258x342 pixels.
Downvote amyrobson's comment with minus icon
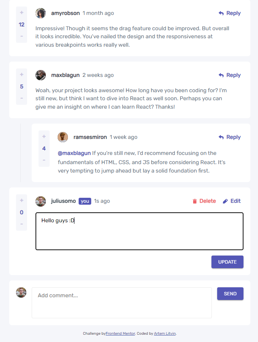click(x=21, y=36)
